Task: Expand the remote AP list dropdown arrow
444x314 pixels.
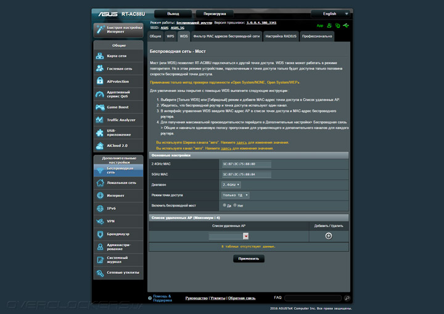Action: pyautogui.click(x=246, y=236)
